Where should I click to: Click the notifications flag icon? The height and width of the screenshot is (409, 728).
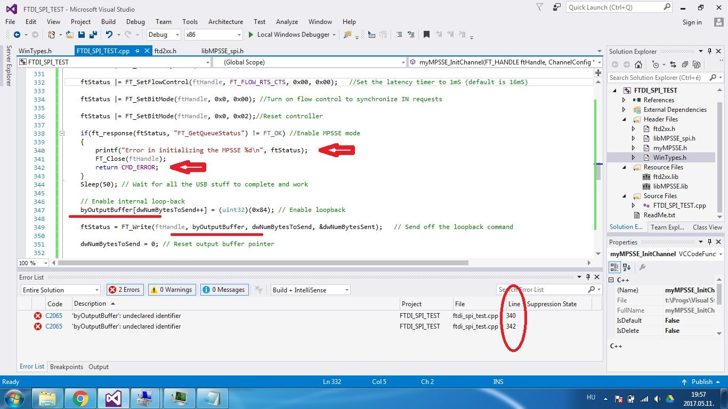pyautogui.click(x=540, y=7)
